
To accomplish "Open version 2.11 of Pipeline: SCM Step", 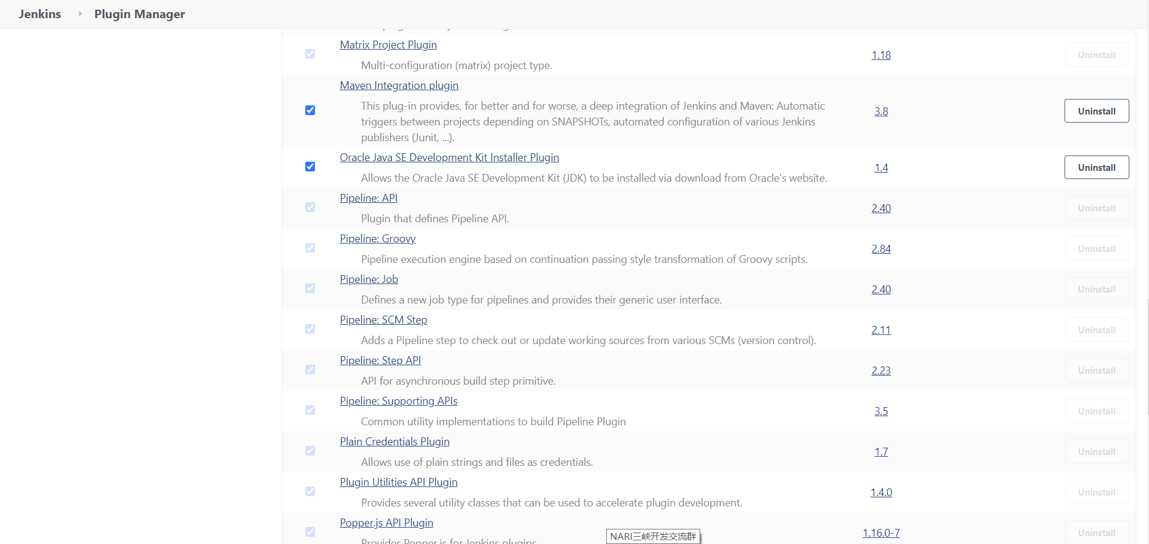I will coord(881,330).
